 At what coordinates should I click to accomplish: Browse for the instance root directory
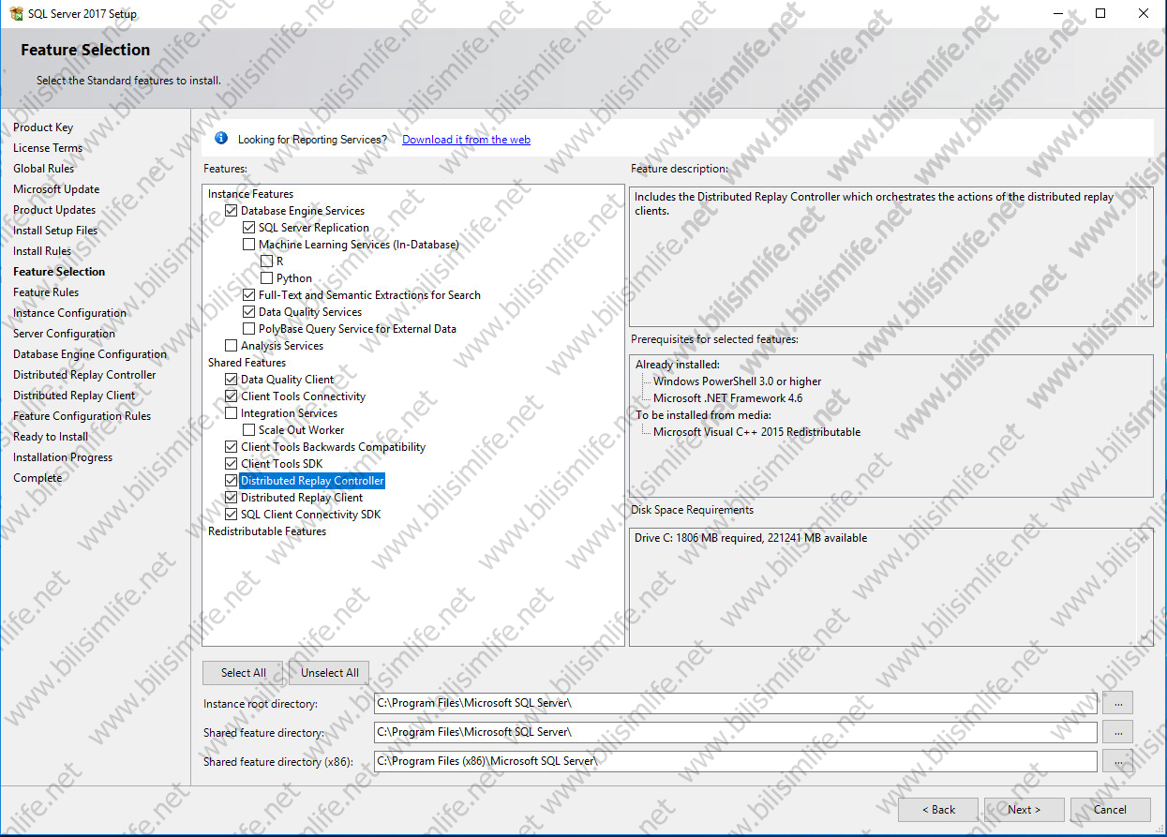pos(1117,703)
